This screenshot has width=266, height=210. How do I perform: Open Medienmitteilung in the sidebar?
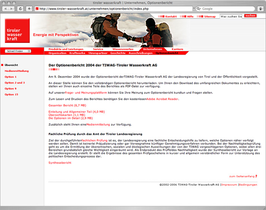coord(17,71)
